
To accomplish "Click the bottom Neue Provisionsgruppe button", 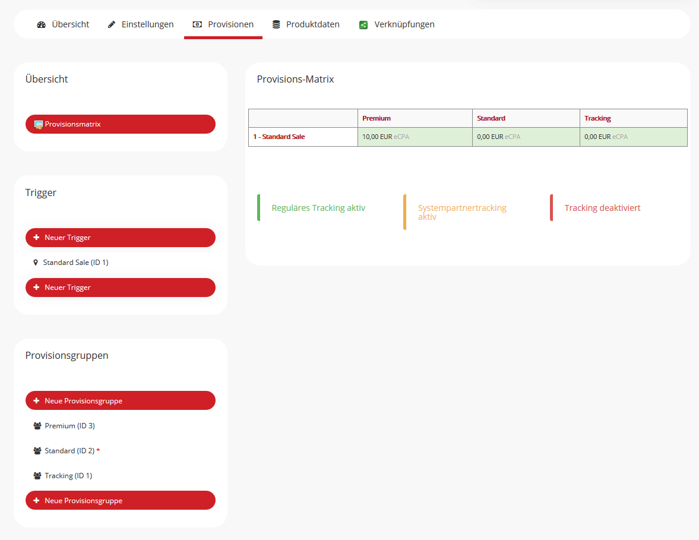I will click(120, 501).
